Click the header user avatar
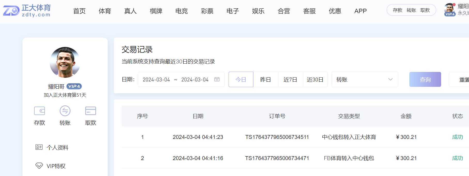 (x=449, y=8)
